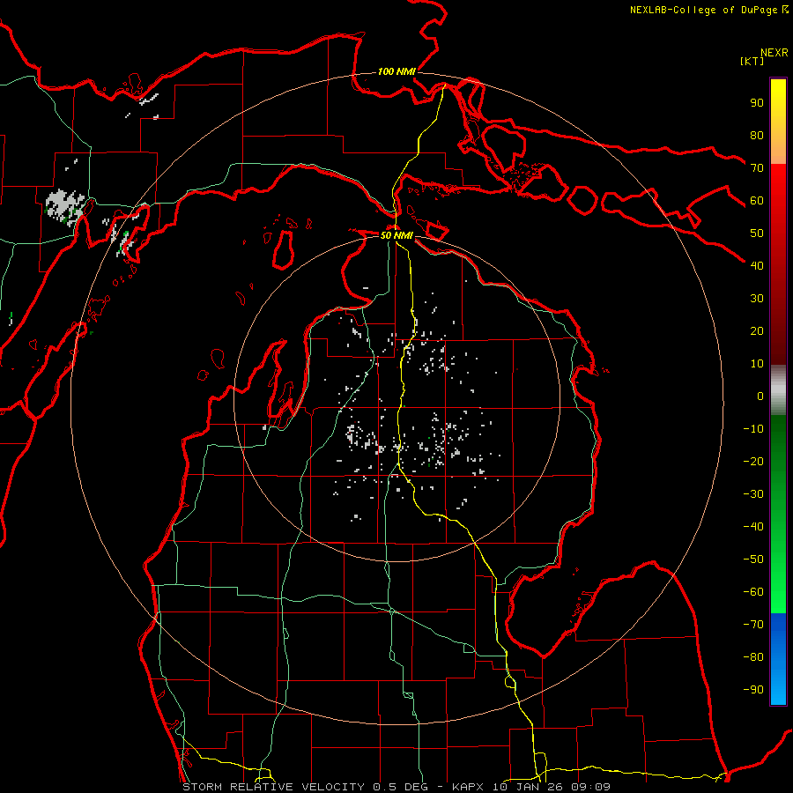Click the scale value 20
The height and width of the screenshot is (793, 793).
pos(757,330)
